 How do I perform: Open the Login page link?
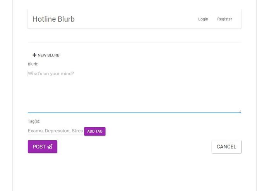pos(203,19)
